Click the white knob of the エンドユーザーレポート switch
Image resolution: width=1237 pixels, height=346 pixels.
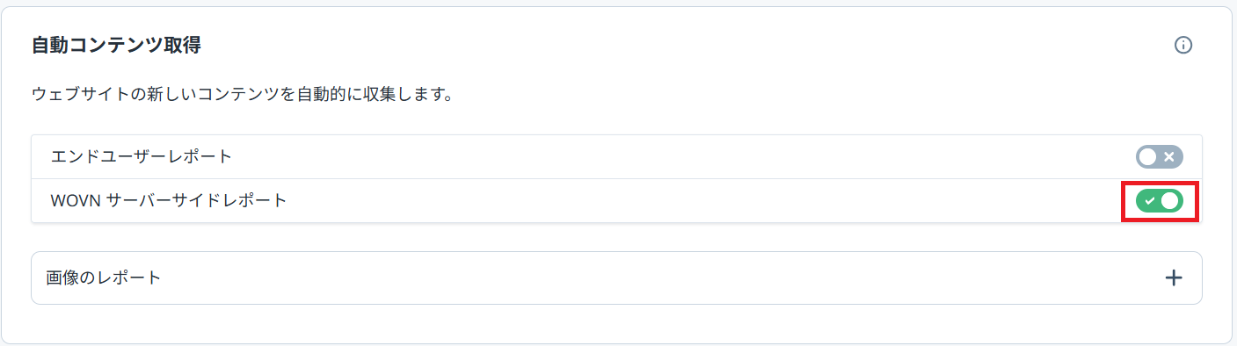tap(1148, 157)
